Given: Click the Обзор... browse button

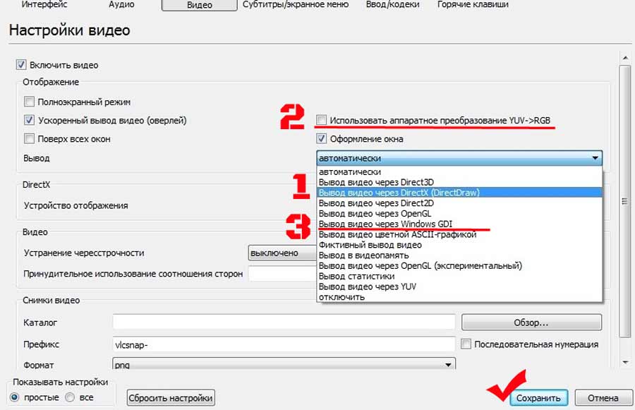Looking at the screenshot, I should (x=531, y=322).
